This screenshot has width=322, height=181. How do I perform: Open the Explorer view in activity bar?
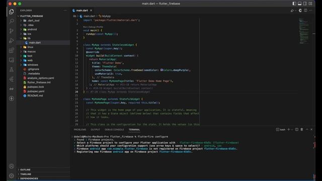point(12,12)
